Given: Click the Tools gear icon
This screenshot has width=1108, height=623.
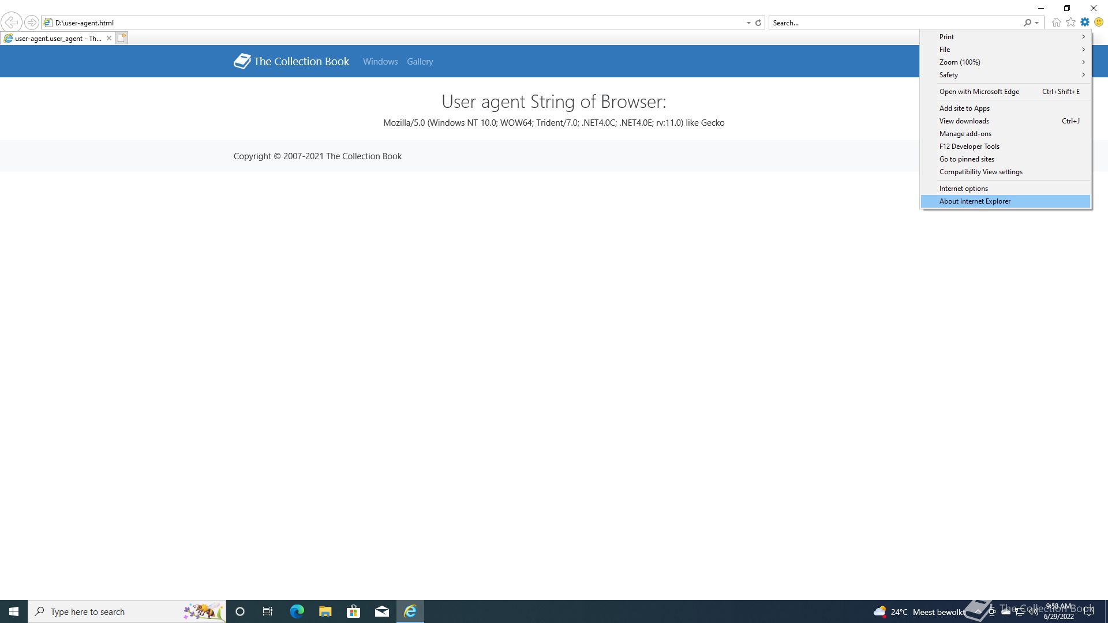Looking at the screenshot, I should (x=1085, y=22).
